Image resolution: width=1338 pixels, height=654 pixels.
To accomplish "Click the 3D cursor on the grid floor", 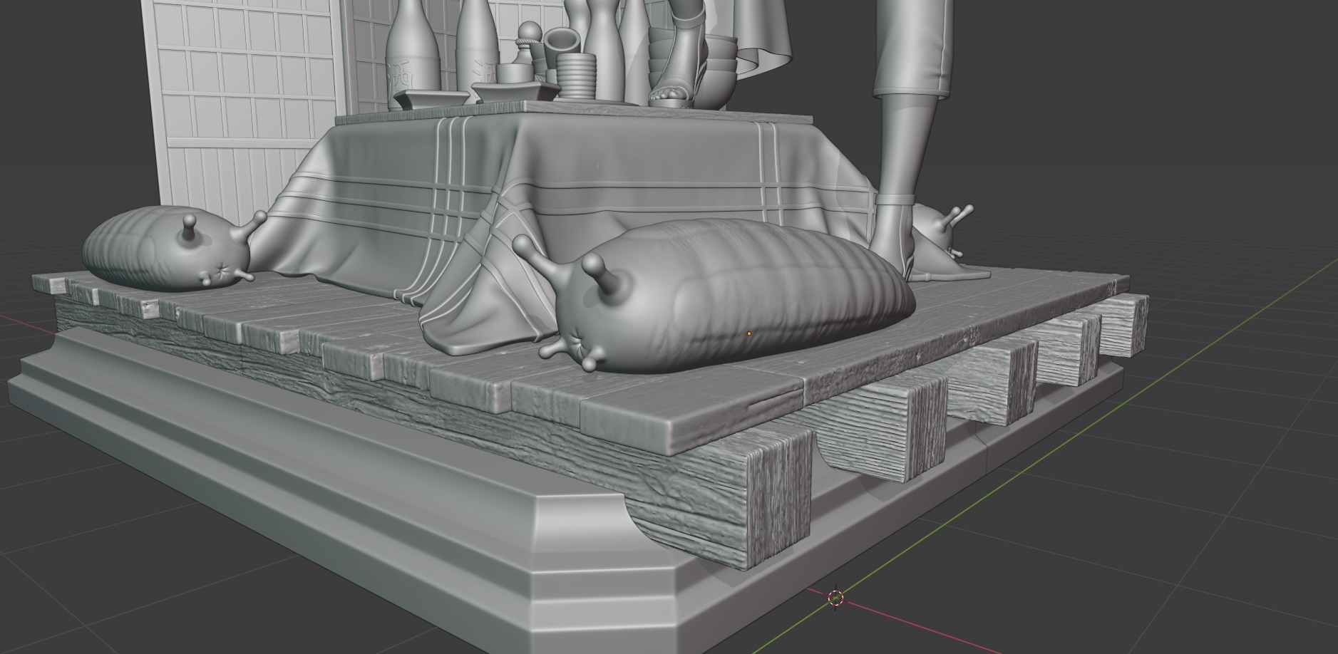I will pos(835,597).
